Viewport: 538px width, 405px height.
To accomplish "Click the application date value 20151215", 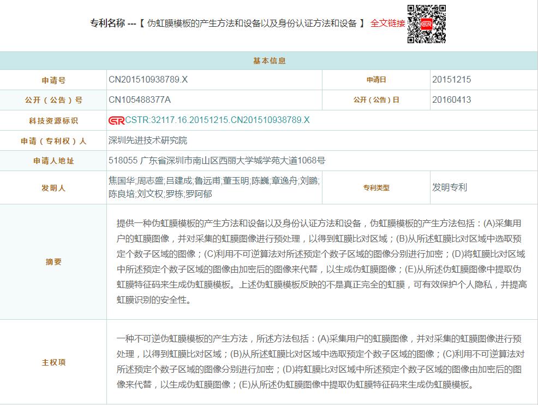I will [451, 80].
